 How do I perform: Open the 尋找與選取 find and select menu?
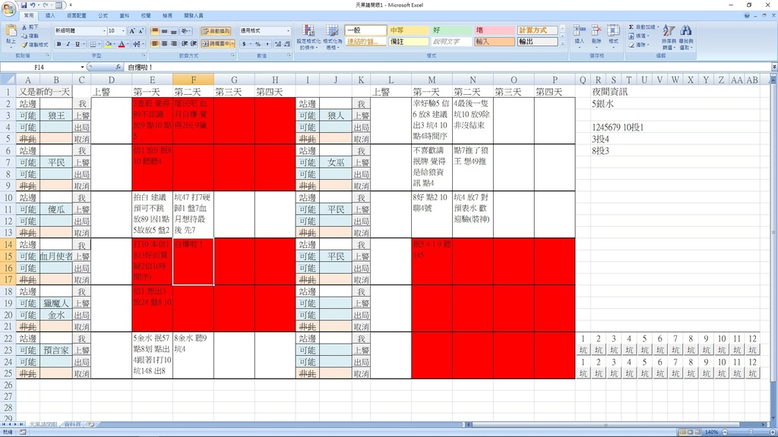click(x=686, y=37)
